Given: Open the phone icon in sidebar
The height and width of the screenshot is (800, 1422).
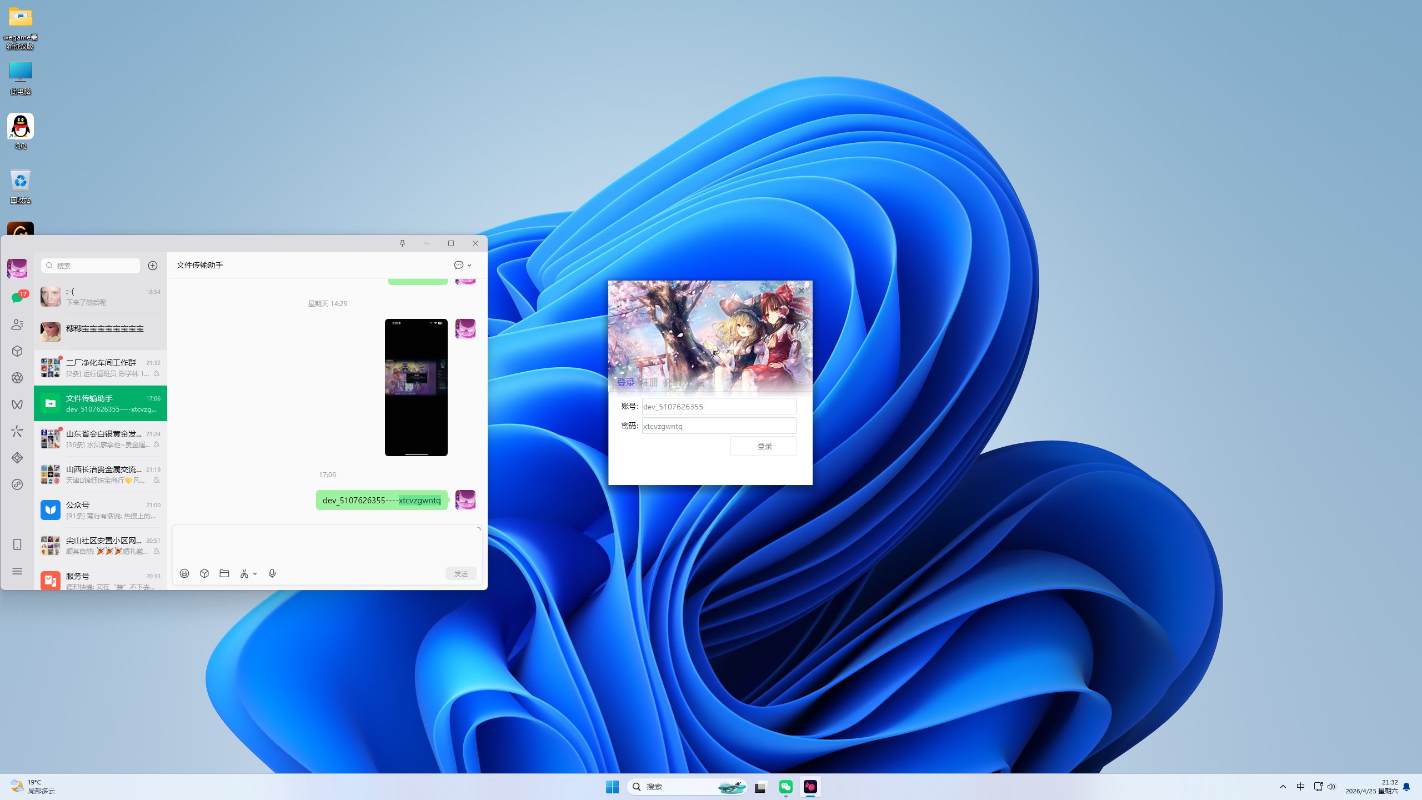Looking at the screenshot, I should click(17, 544).
